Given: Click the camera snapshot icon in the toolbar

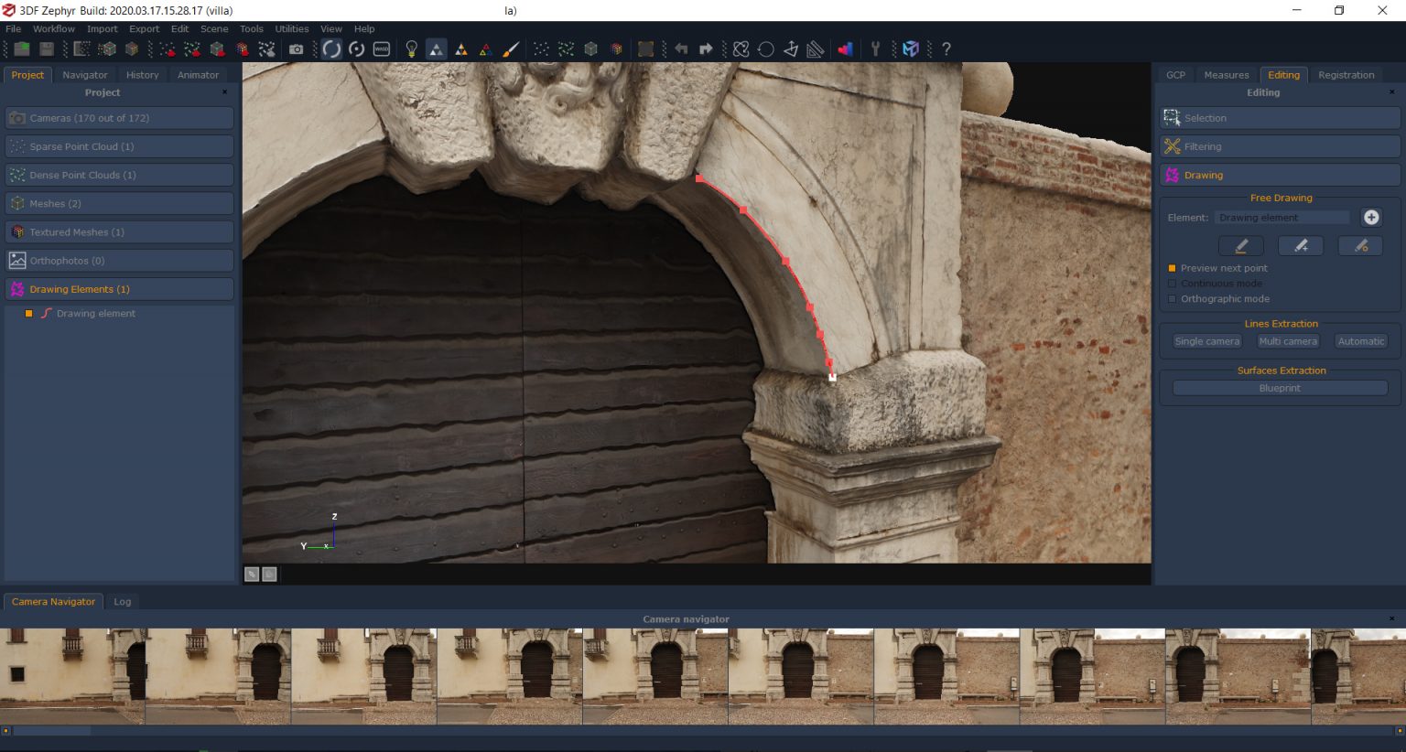Looking at the screenshot, I should pyautogui.click(x=296, y=48).
